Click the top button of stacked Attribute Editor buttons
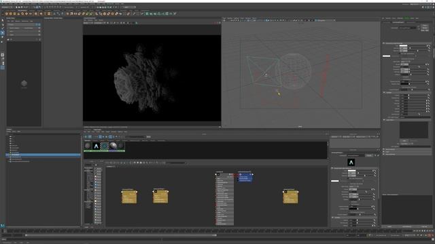 pyautogui.click(x=425, y=25)
